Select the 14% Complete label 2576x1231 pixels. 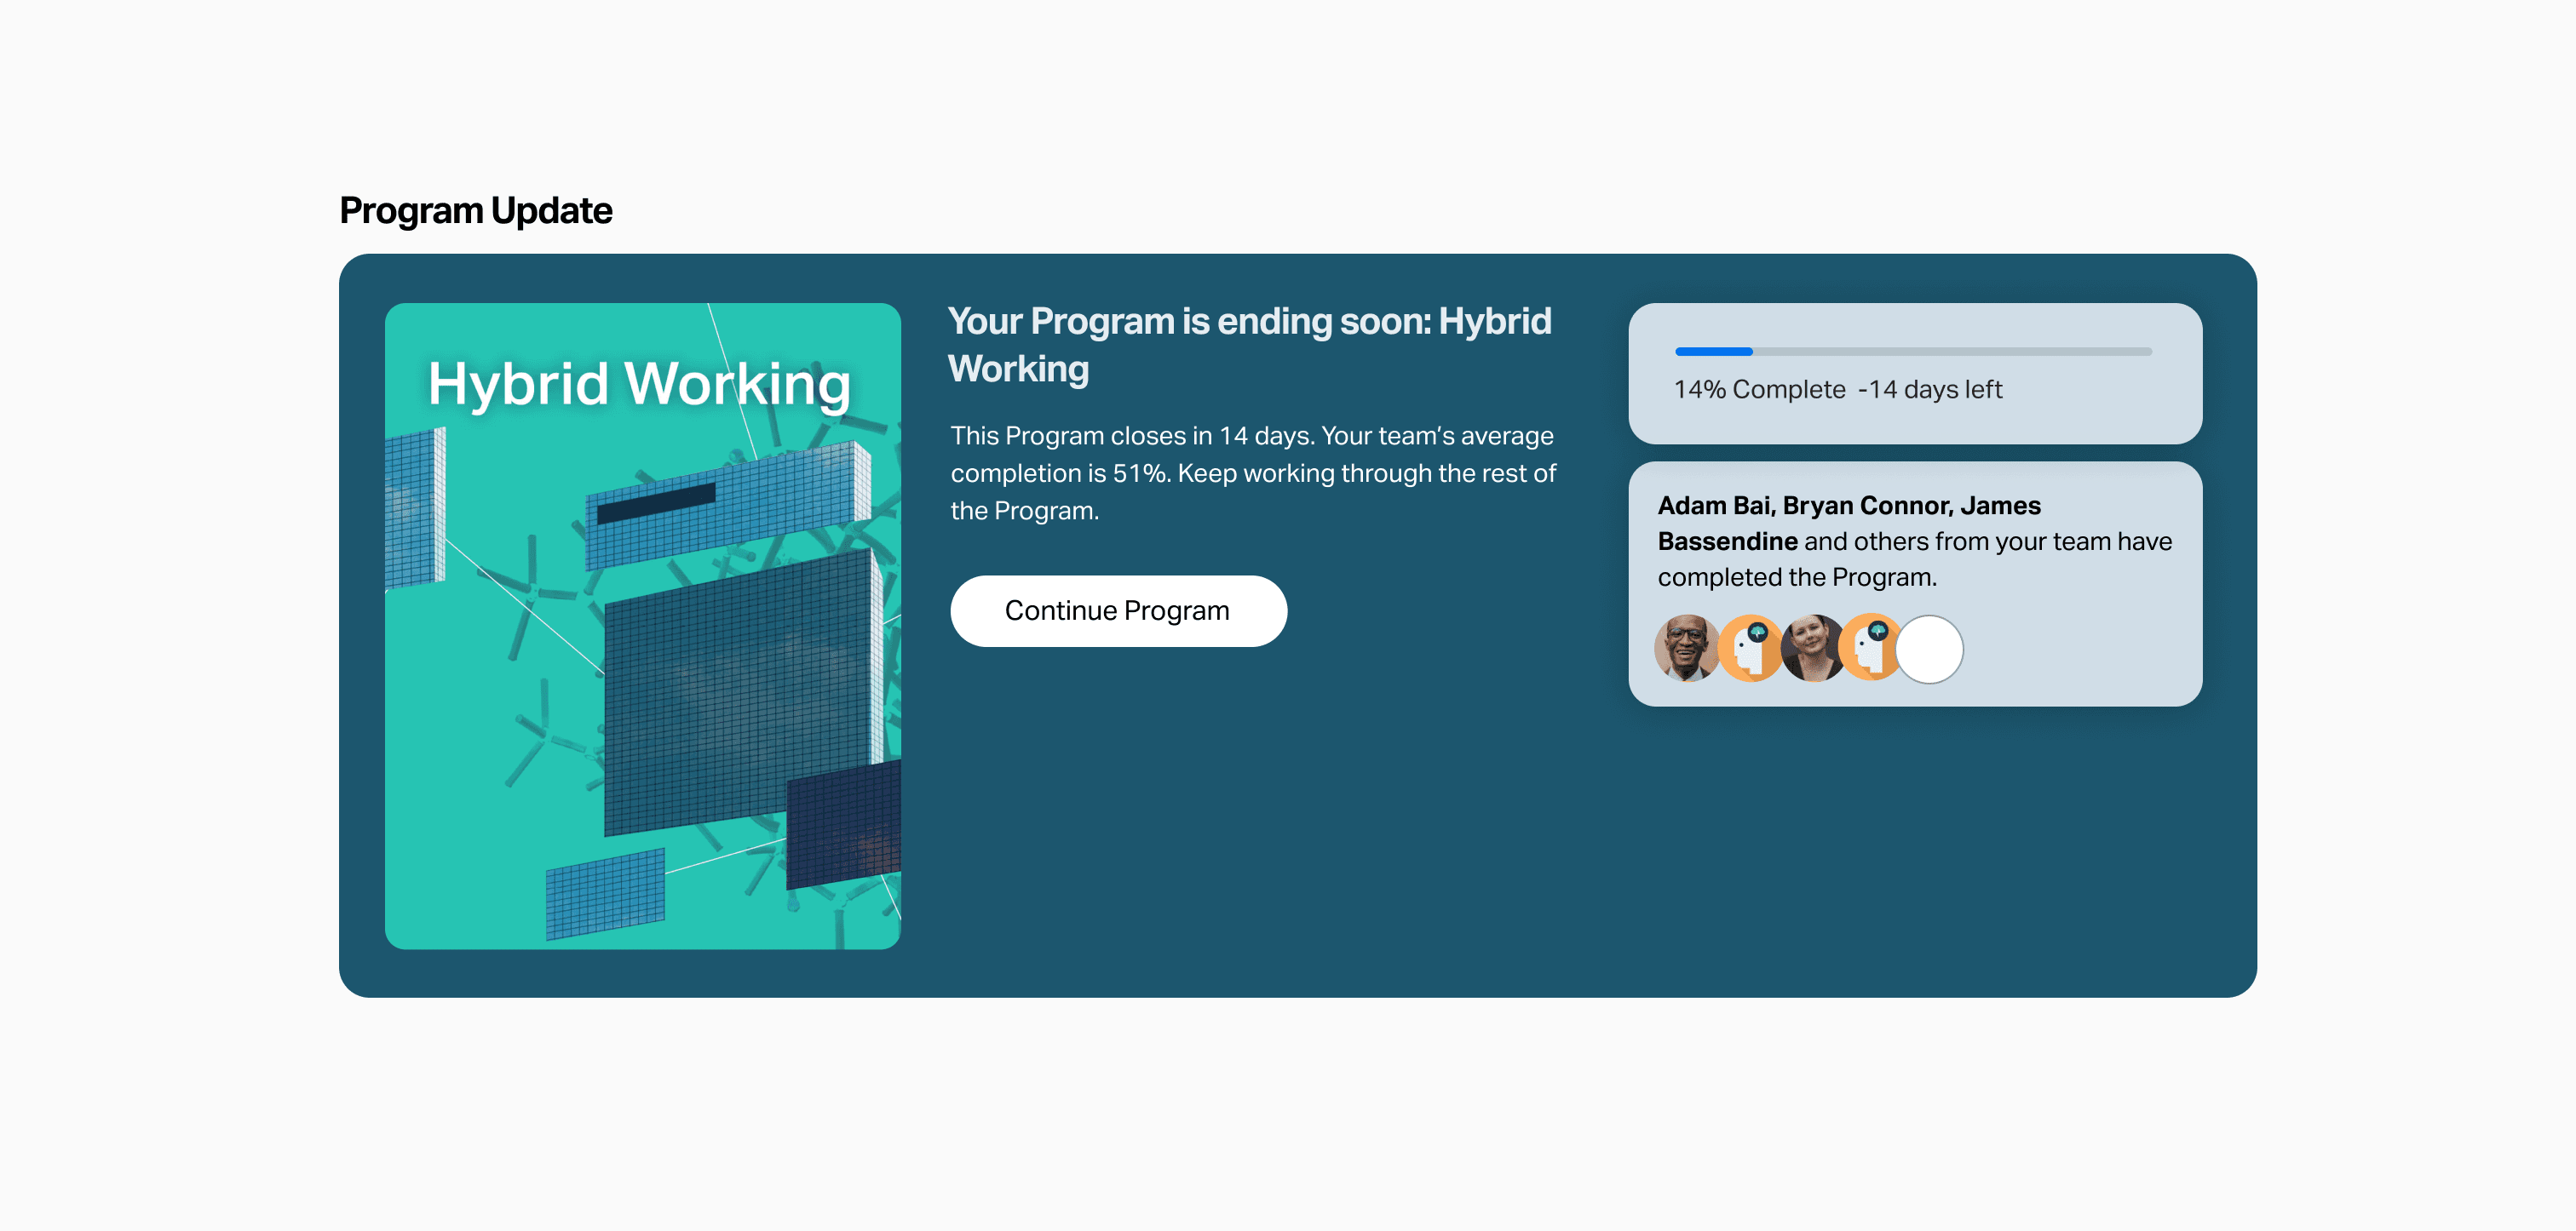(x=1759, y=390)
